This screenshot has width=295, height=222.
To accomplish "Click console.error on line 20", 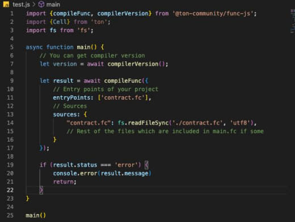I will pyautogui.click(x=75, y=173).
